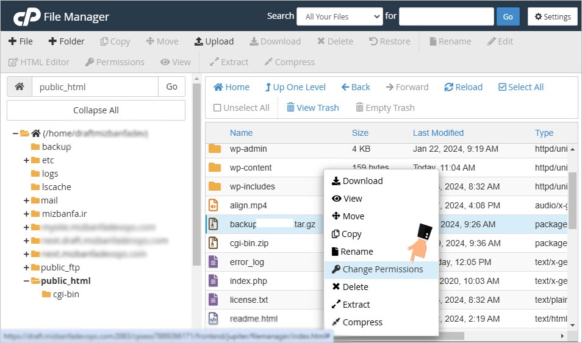Viewport: 582px width, 343px height.
Task: Click the search text input field
Action: [446, 16]
